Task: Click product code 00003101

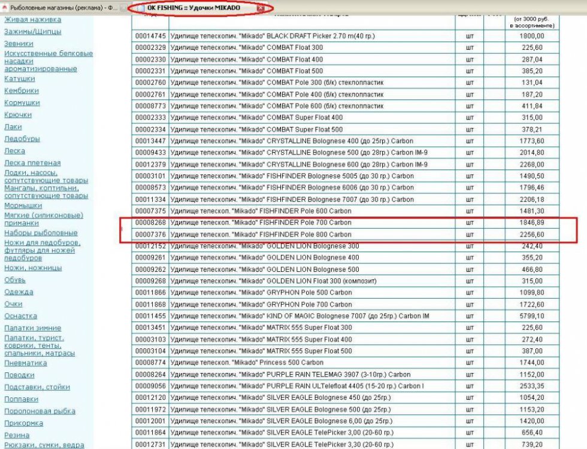Action: point(150,176)
